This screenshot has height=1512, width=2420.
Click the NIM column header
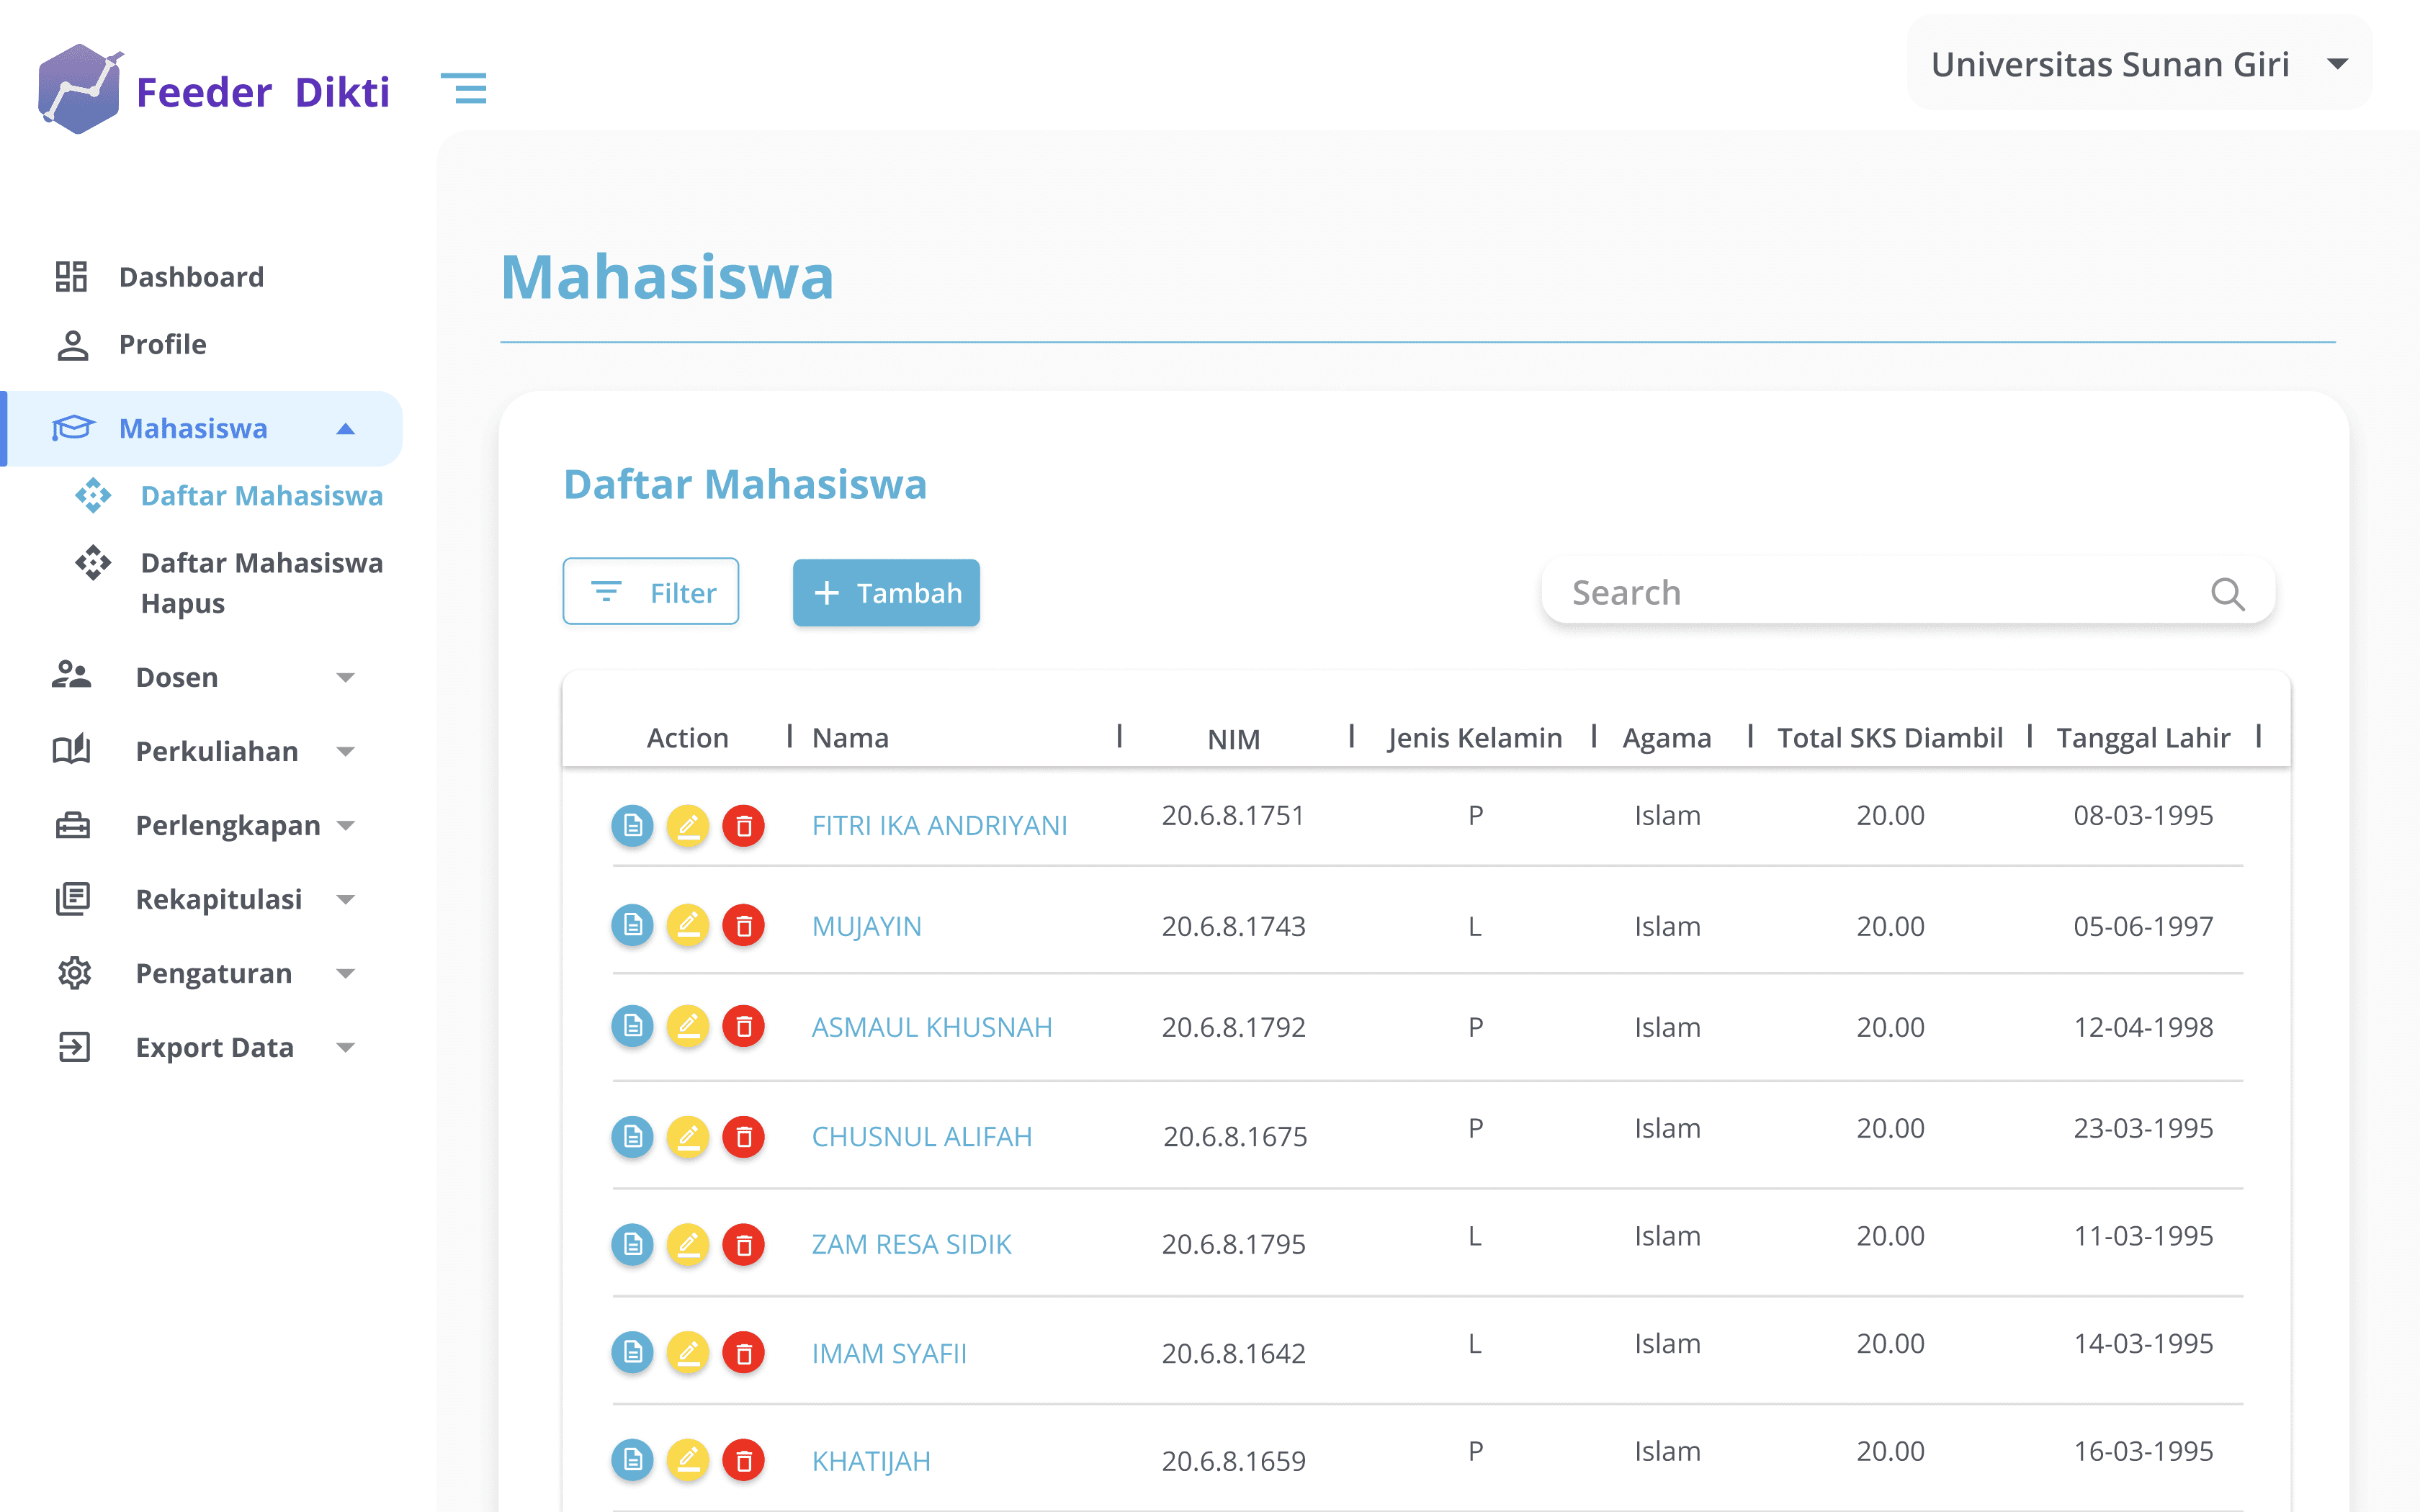pos(1233,739)
